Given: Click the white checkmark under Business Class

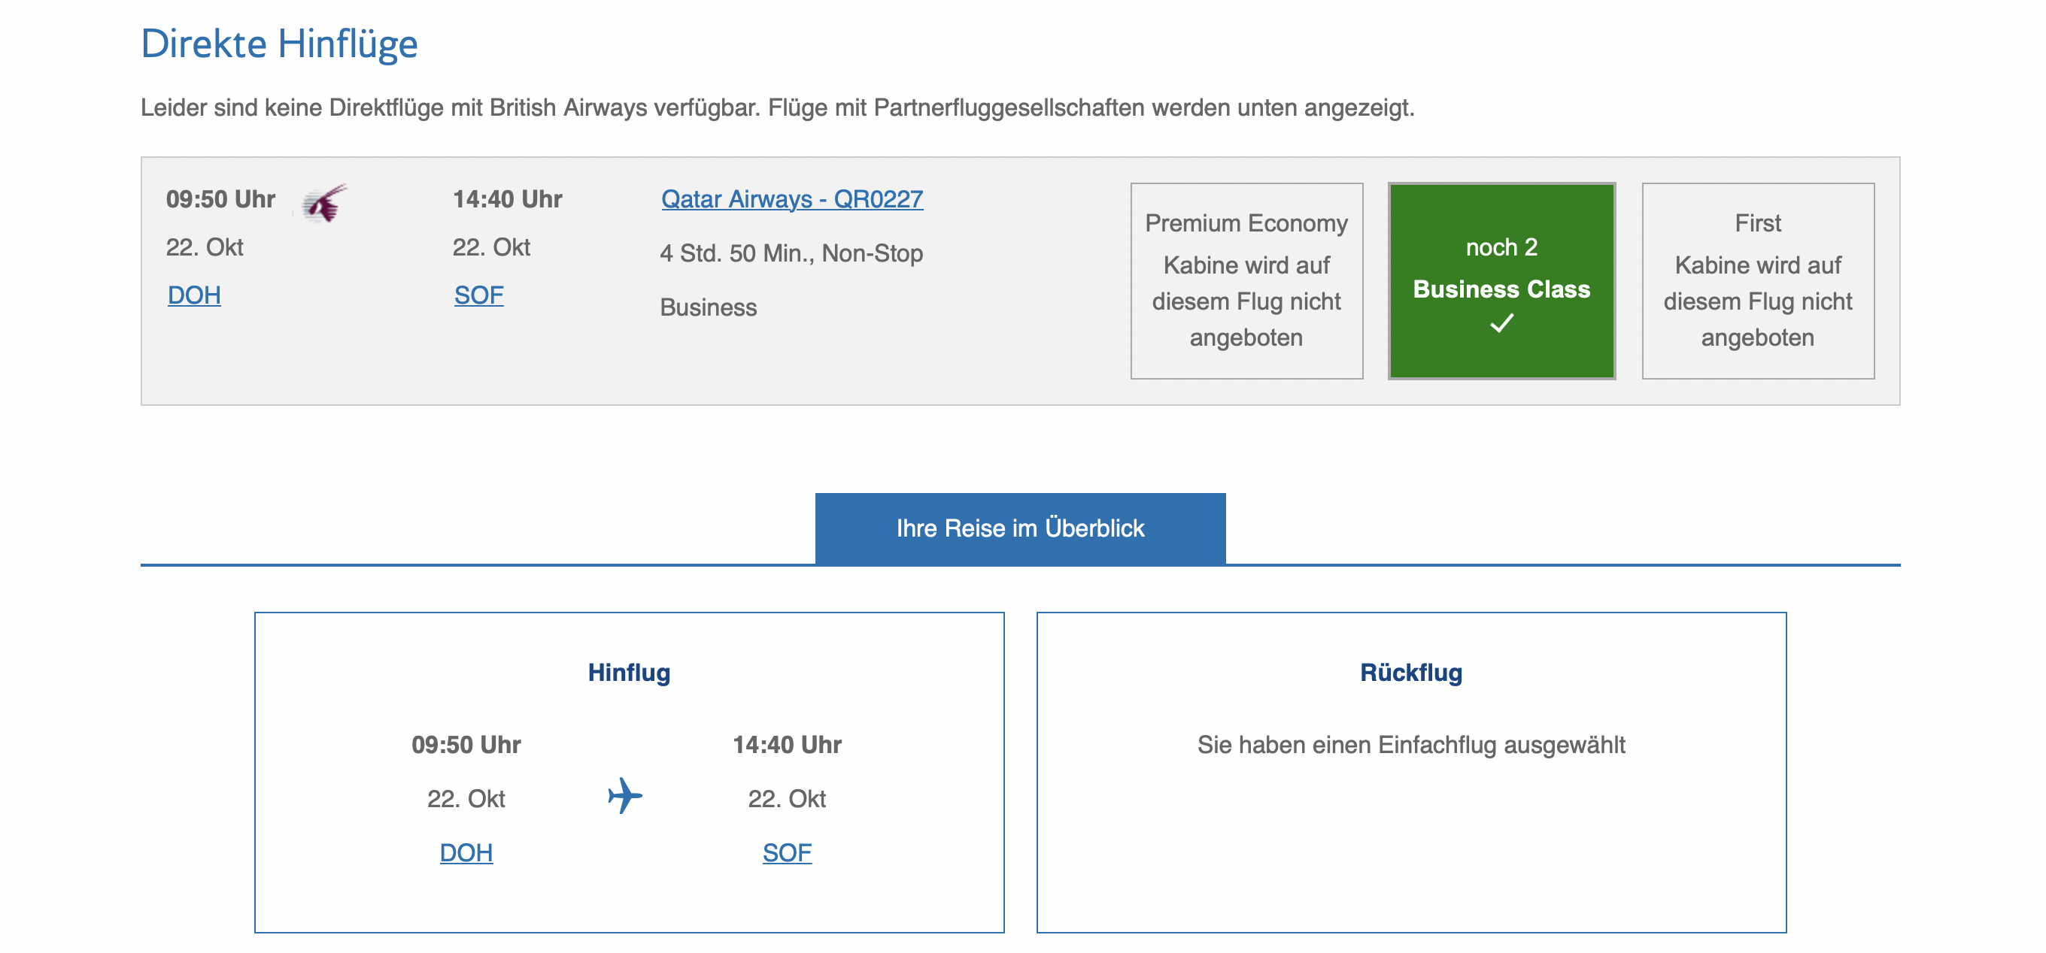Looking at the screenshot, I should click(x=1501, y=323).
